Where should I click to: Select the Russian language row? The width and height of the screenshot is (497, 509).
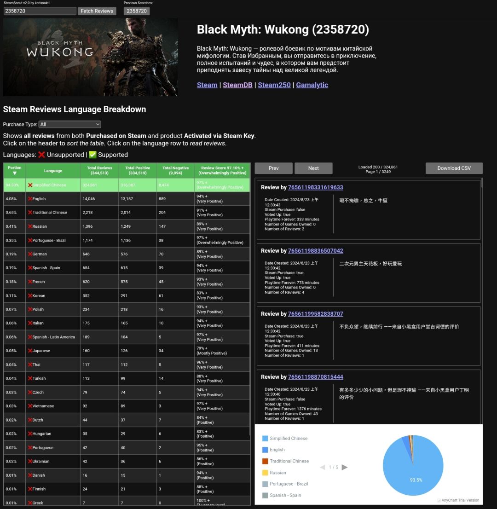pyautogui.click(x=127, y=226)
